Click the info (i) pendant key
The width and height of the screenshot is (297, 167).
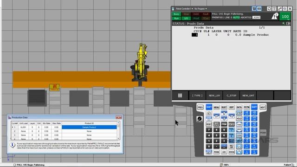pos(209,113)
